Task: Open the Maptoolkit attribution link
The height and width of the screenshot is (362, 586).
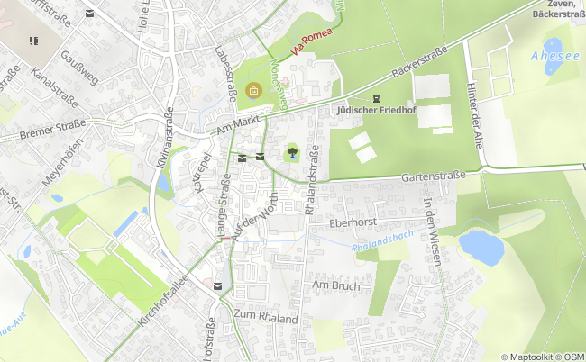Action: click(x=530, y=357)
